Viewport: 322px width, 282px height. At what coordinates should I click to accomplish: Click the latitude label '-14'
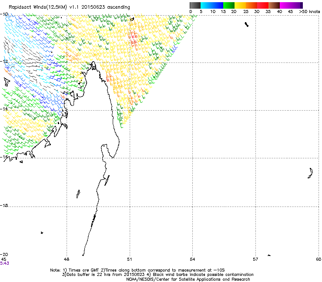pyautogui.click(x=4, y=109)
